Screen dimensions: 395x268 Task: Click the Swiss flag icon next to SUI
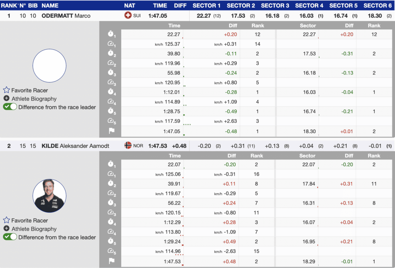[x=128, y=16]
